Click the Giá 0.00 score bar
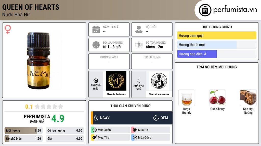261x146 pixels. [65, 139]
